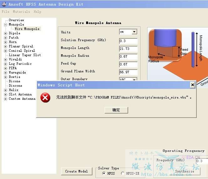Screen dimensions: 208x179
Task: Click the Horn tree item label
Action: [13, 42]
